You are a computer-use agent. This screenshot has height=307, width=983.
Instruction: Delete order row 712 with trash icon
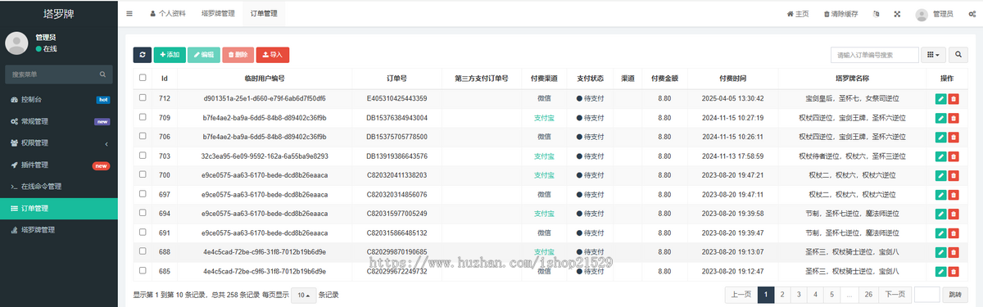click(954, 98)
